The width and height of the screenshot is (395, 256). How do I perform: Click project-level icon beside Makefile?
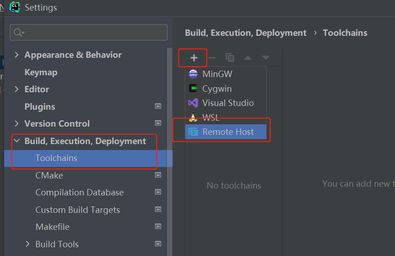pyautogui.click(x=158, y=227)
